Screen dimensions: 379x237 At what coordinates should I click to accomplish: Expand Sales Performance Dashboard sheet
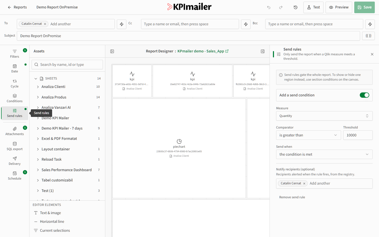click(x=38, y=170)
